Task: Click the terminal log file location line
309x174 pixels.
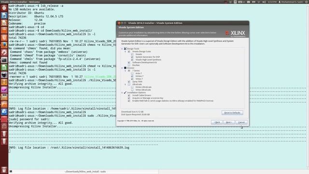Action: pos(69,147)
